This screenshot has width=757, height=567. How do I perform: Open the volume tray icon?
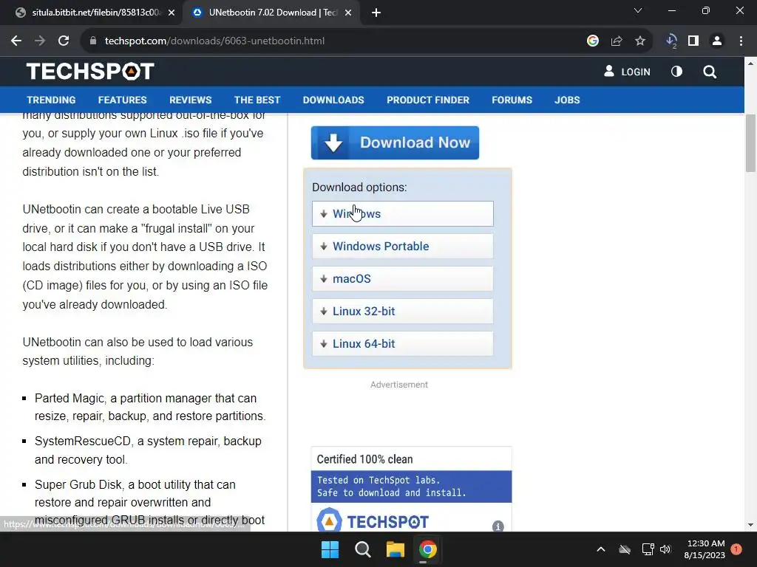point(665,549)
